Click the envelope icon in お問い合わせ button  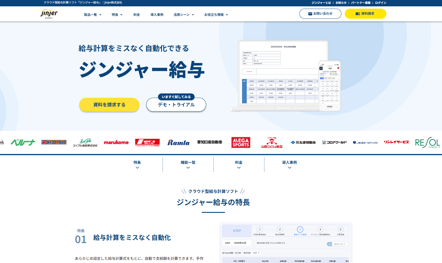pos(310,14)
